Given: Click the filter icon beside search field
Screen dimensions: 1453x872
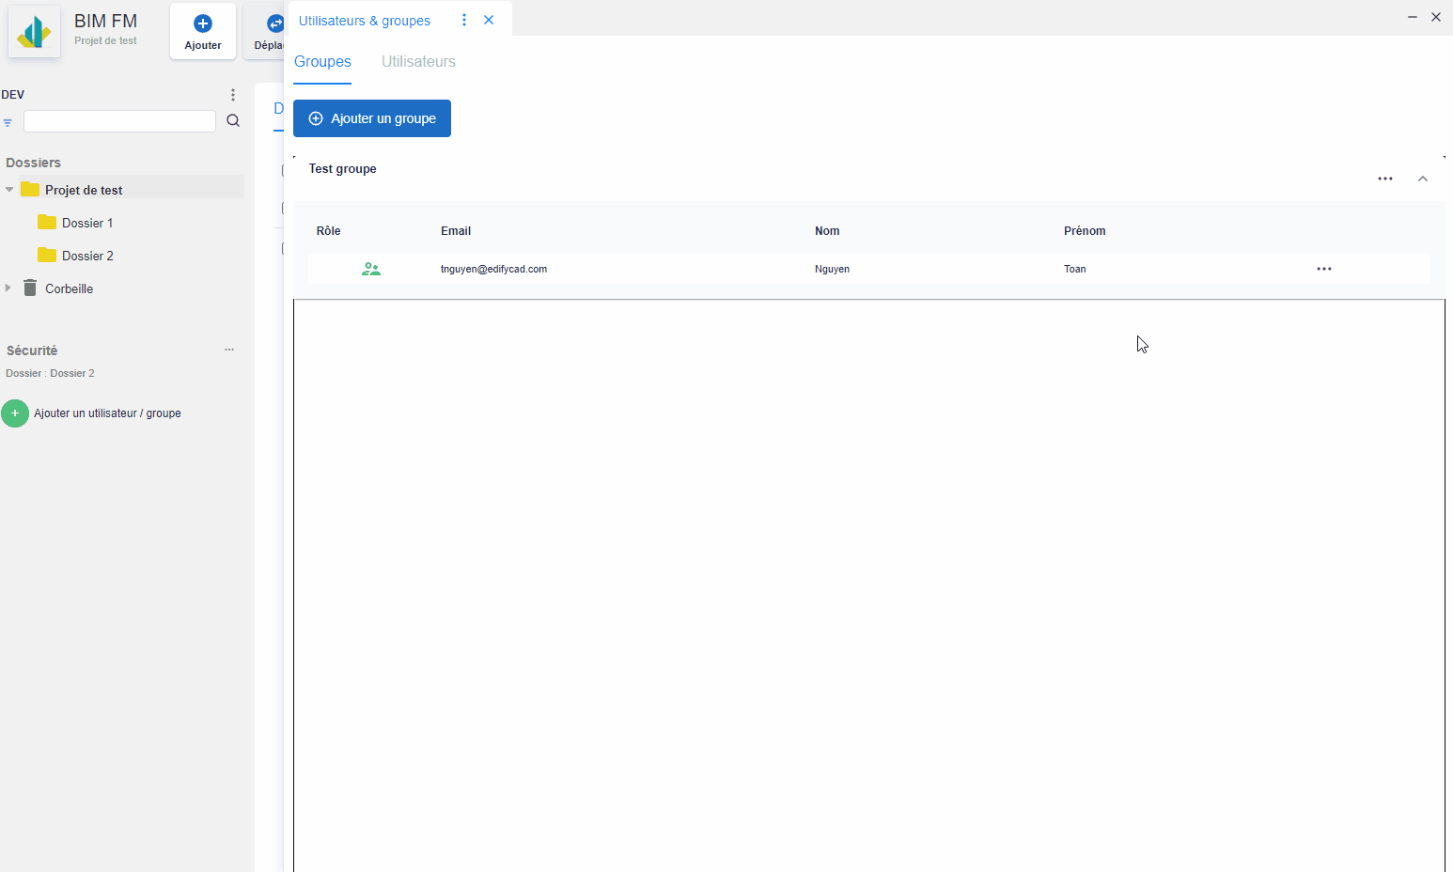Looking at the screenshot, I should (x=8, y=122).
